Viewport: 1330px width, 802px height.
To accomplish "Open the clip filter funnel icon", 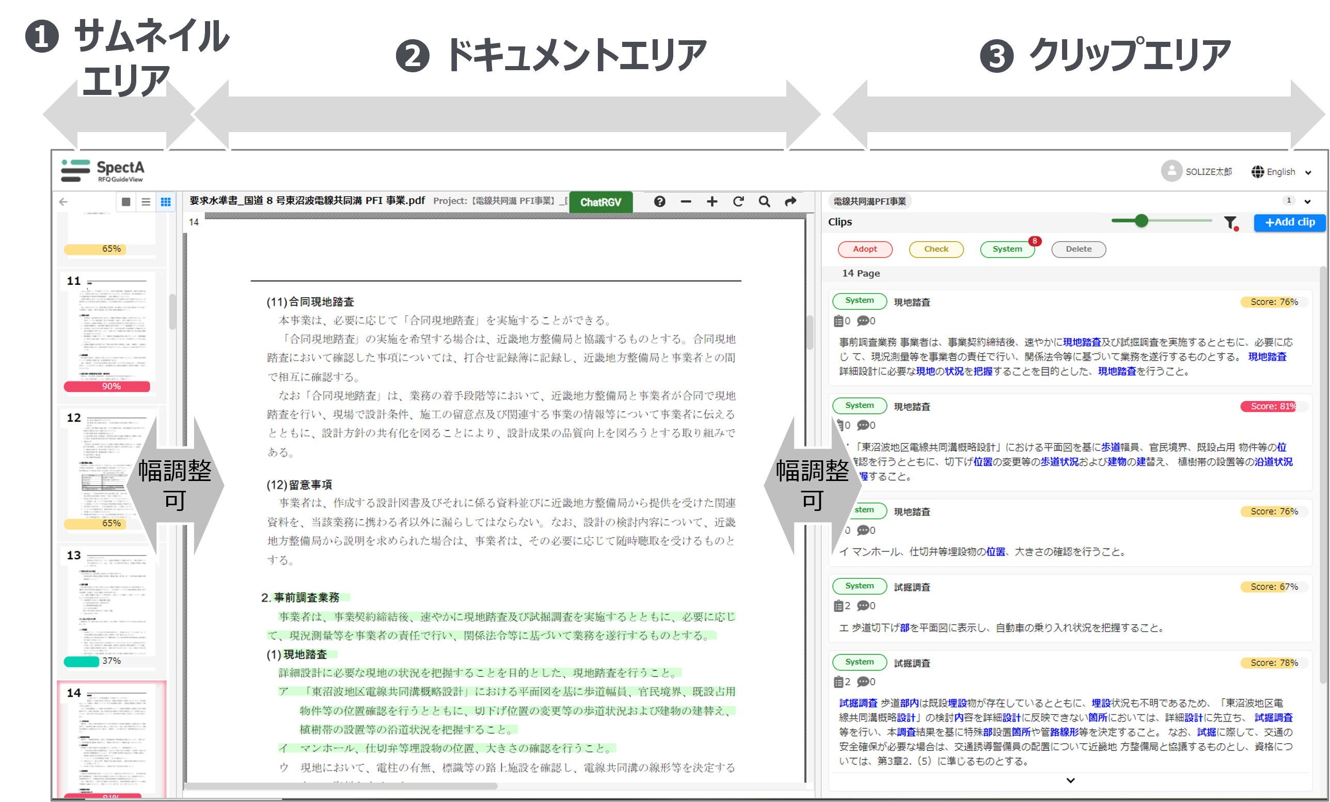I will [1230, 222].
